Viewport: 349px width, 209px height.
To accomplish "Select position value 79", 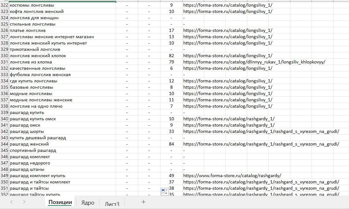I will point(171,62).
